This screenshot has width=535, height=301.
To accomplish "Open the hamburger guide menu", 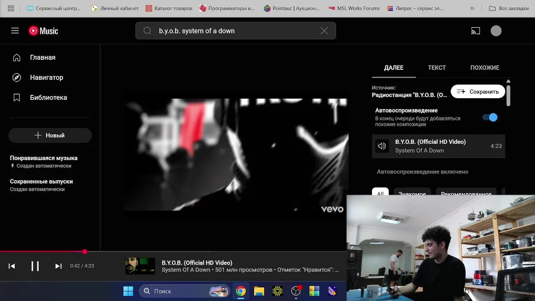I will click(15, 31).
